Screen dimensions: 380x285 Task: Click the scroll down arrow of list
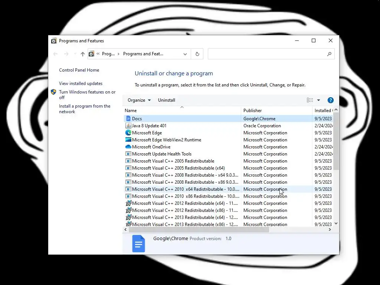point(336,223)
